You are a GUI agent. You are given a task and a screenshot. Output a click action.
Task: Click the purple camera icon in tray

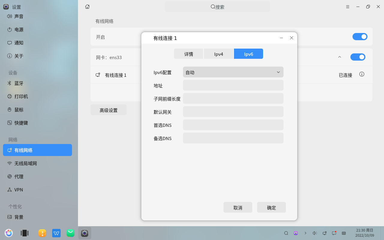coord(296,233)
